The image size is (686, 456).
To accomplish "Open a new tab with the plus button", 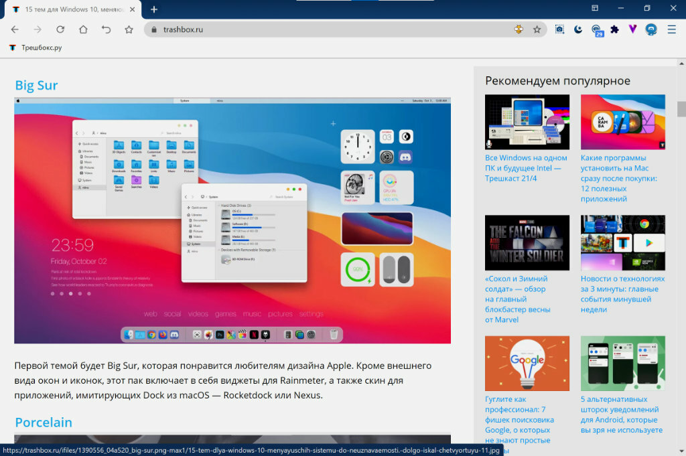I will coord(154,9).
